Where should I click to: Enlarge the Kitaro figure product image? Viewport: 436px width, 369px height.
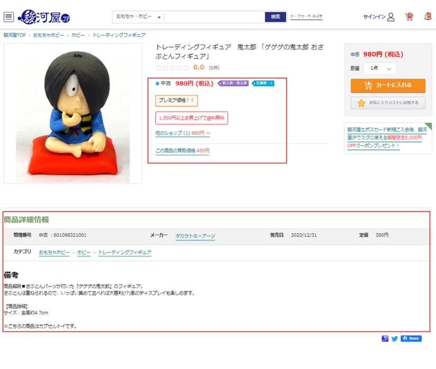coord(73,114)
